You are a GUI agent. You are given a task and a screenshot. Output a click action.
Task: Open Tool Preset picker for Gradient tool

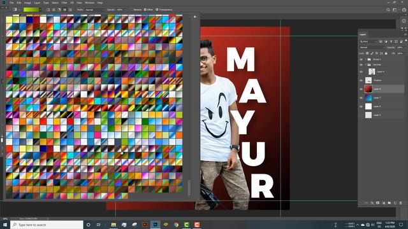click(x=16, y=10)
